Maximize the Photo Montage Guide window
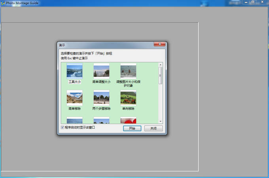The image size is (269, 178). 253,2
